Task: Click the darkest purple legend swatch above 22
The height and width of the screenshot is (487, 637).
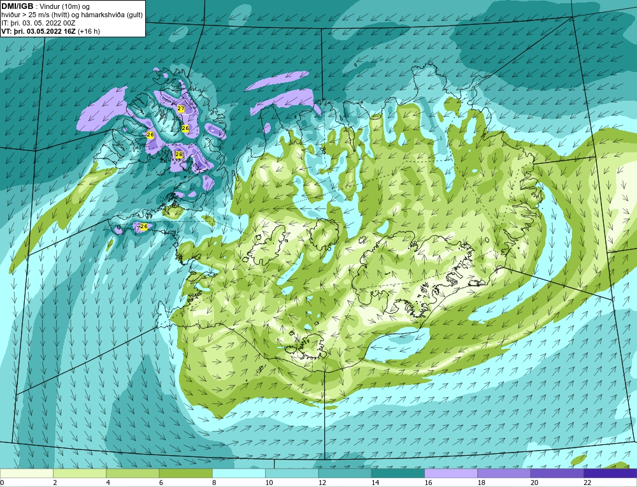Action: click(610, 473)
